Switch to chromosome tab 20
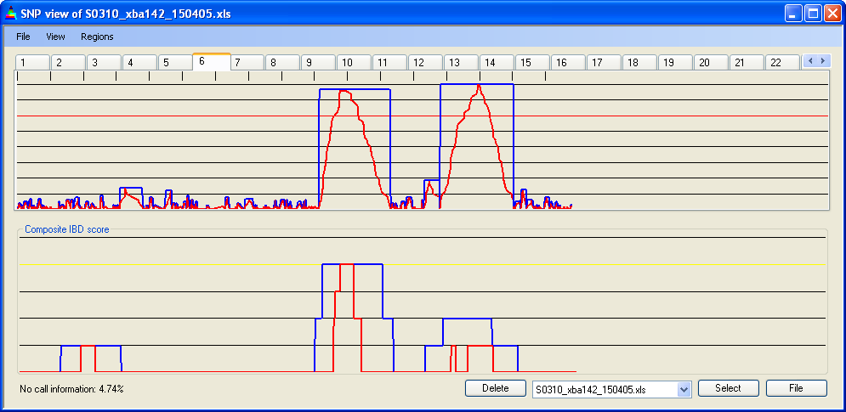 (711, 63)
